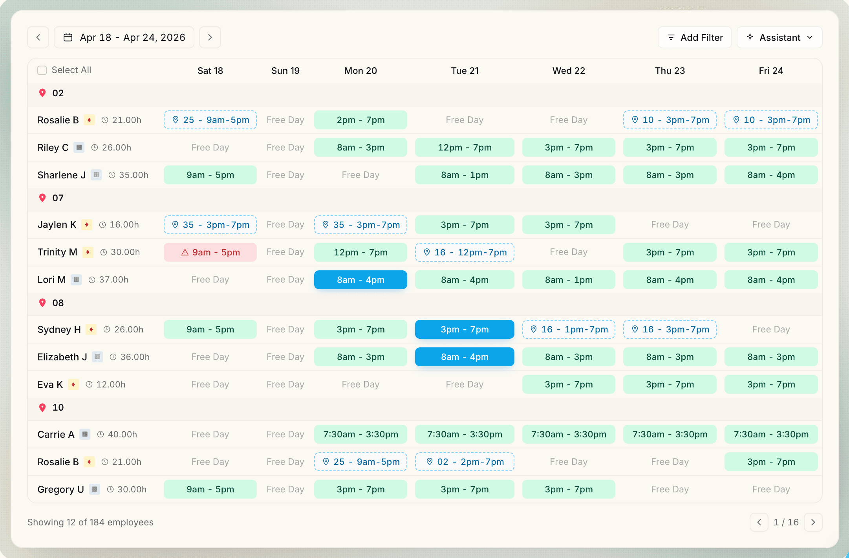Click the Tue 21 column header
This screenshot has width=849, height=558.
tap(465, 71)
